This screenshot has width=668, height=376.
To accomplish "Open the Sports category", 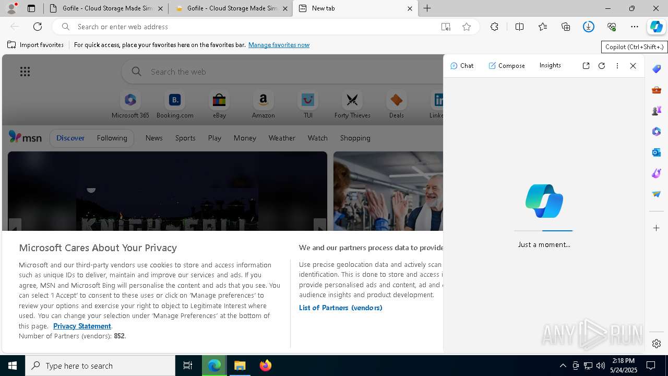I will [185, 138].
